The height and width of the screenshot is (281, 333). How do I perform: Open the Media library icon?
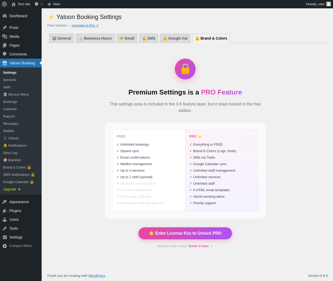[x=5, y=36]
